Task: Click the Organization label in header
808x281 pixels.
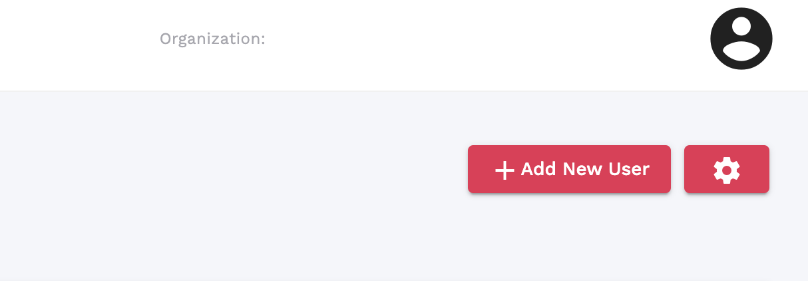Action: [212, 39]
